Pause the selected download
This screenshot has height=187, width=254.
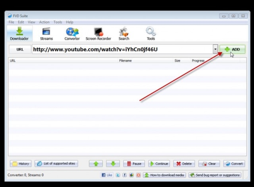tap(134, 164)
